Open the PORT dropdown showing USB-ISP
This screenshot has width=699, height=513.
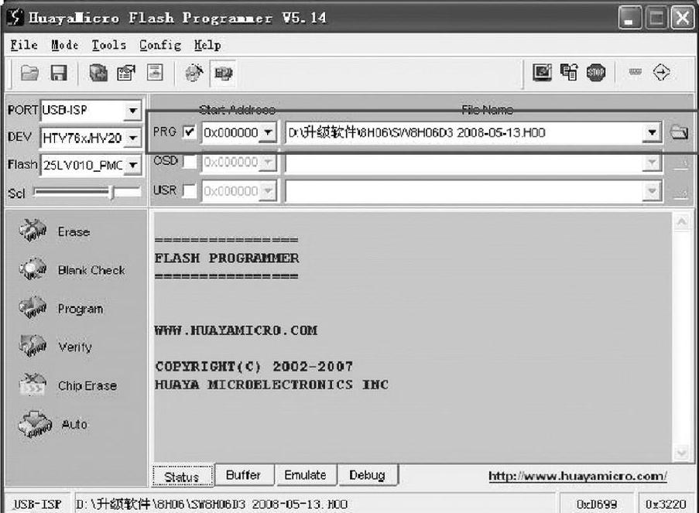pyautogui.click(x=133, y=110)
